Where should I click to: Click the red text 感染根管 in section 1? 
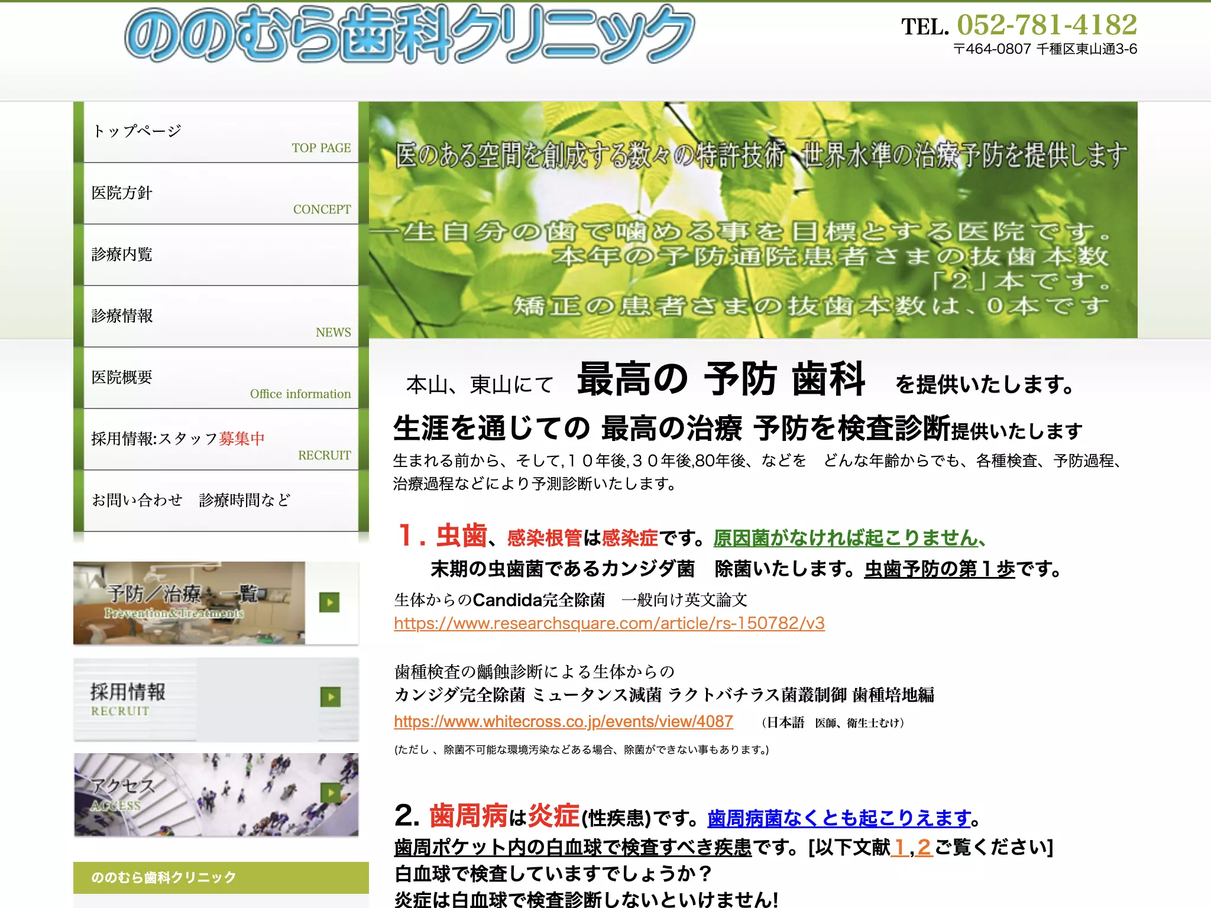pos(545,538)
